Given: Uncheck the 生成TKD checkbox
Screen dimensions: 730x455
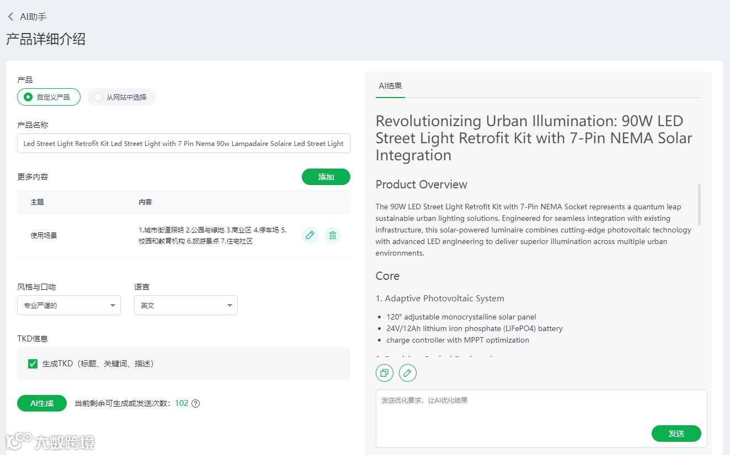Looking at the screenshot, I should [x=33, y=364].
